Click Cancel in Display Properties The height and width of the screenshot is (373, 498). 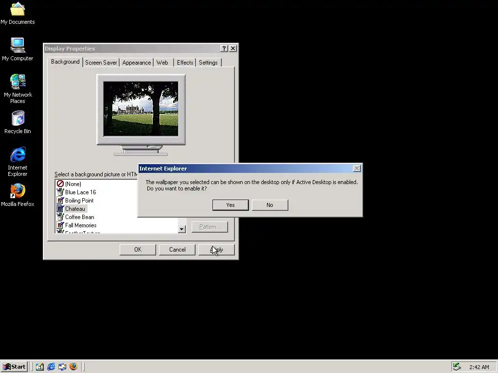177,250
